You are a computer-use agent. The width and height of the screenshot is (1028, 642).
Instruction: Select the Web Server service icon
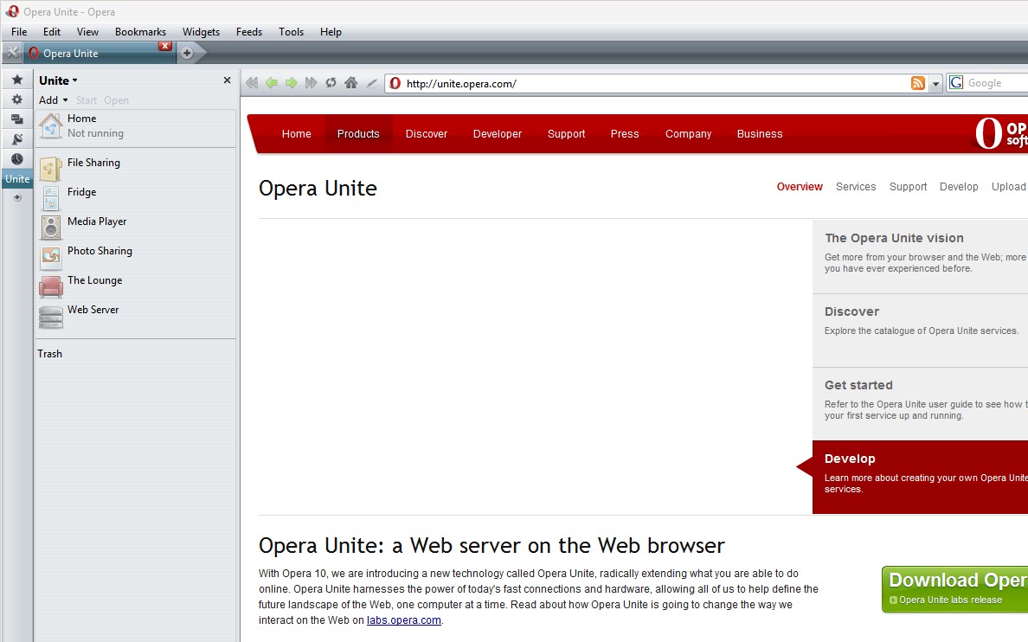51,317
